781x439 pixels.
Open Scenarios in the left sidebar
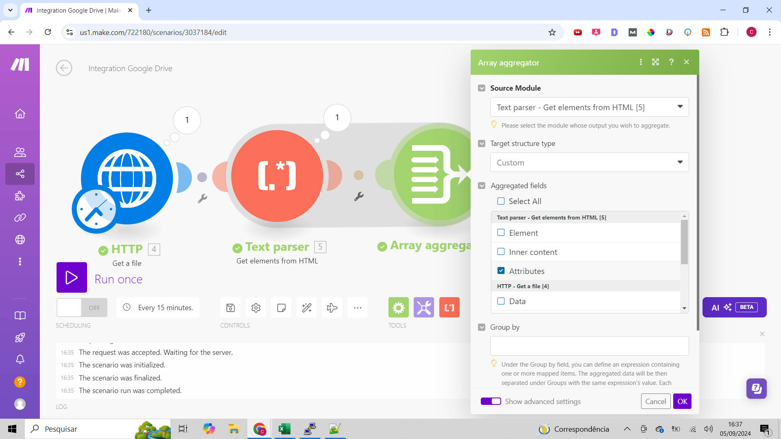coord(20,174)
